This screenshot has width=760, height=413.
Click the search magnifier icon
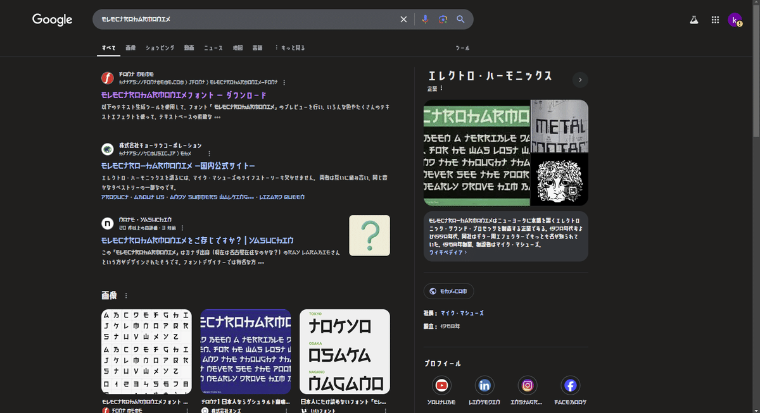pyautogui.click(x=460, y=19)
